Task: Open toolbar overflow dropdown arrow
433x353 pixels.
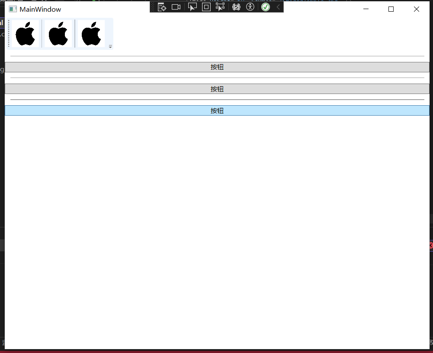Action: 110,46
